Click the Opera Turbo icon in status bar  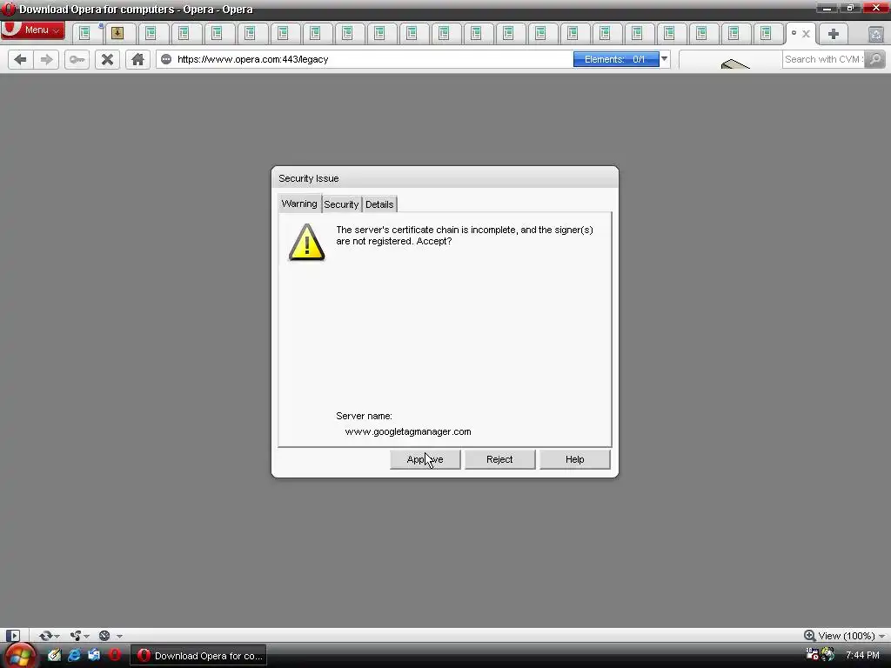104,636
